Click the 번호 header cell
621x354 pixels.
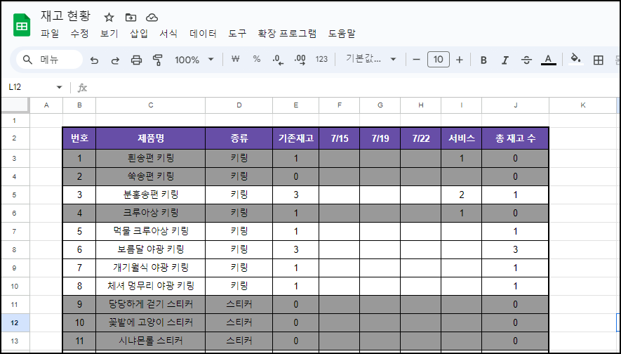(79, 138)
